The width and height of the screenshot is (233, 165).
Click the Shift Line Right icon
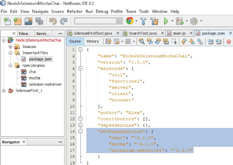218,42
